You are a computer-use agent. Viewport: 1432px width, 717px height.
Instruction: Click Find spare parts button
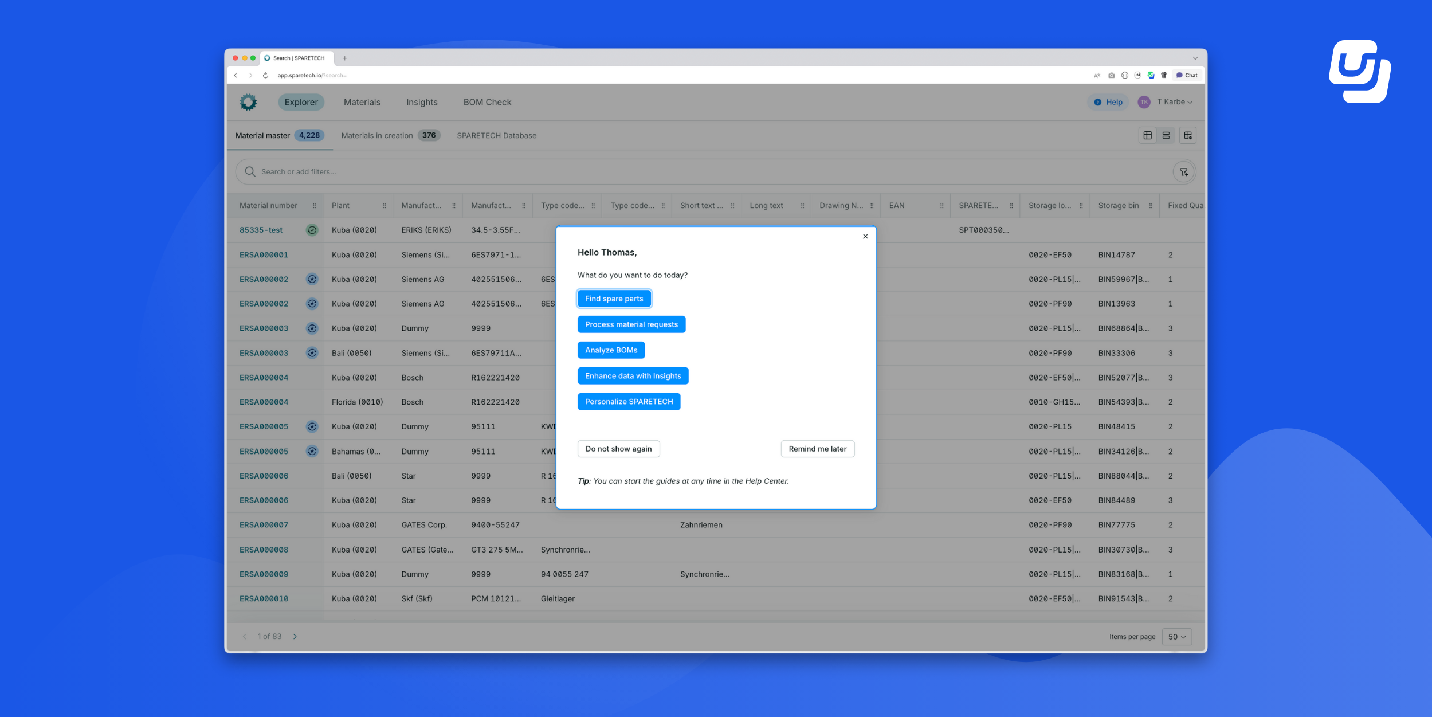click(614, 299)
